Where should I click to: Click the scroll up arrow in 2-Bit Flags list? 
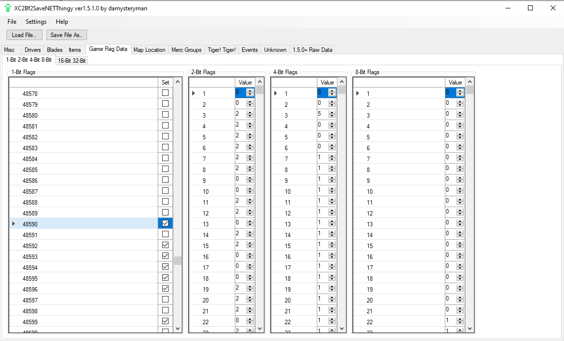click(x=260, y=82)
